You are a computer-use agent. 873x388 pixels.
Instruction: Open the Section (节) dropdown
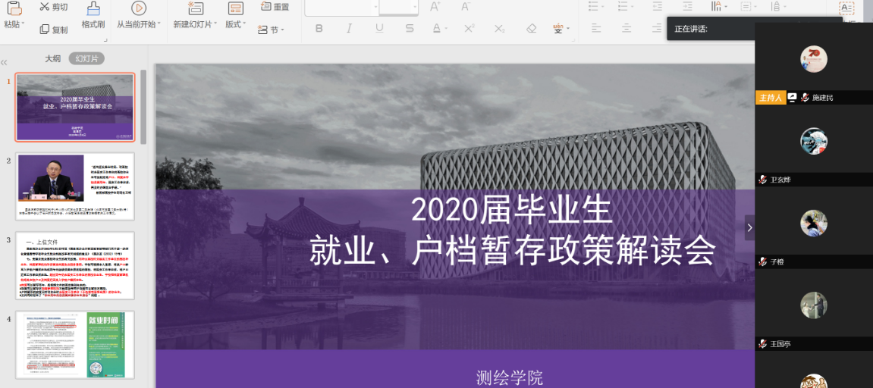pyautogui.click(x=276, y=30)
